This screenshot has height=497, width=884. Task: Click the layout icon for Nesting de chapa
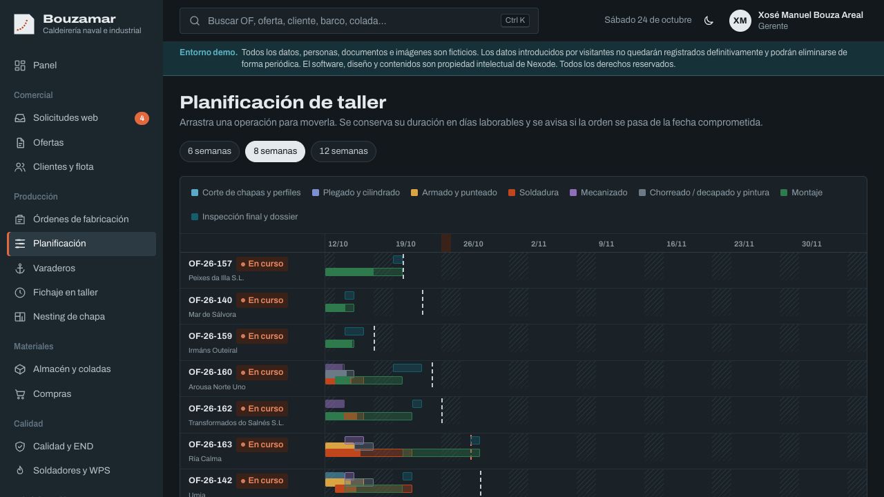[20, 317]
